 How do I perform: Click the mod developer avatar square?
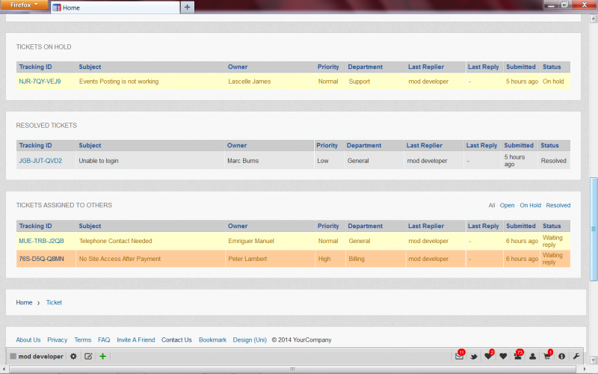click(13, 356)
